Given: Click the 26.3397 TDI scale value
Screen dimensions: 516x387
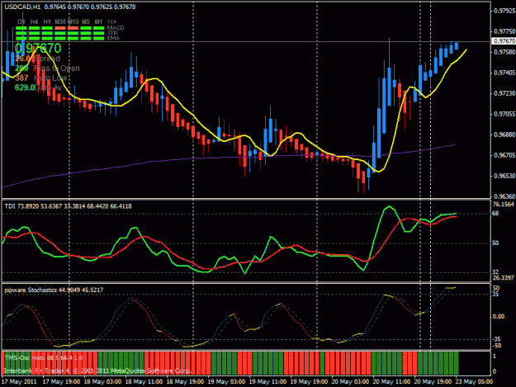Looking at the screenshot, I should pyautogui.click(x=503, y=278).
